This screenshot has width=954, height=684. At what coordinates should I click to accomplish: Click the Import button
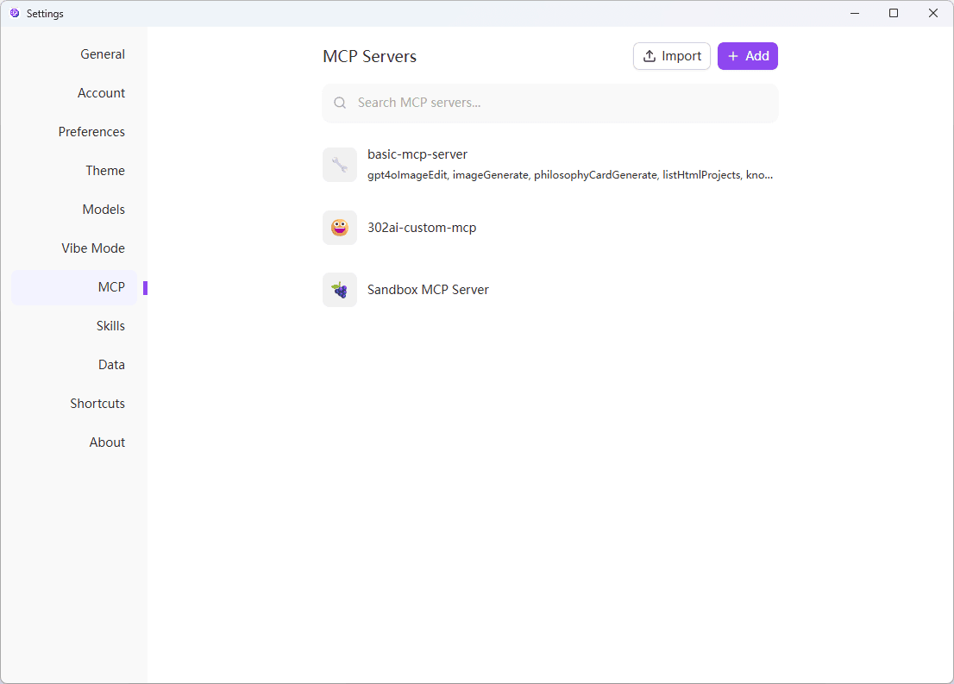pos(672,55)
